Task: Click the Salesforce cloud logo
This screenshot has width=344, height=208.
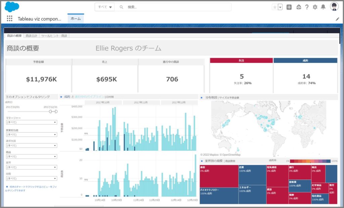Action: [12, 7]
